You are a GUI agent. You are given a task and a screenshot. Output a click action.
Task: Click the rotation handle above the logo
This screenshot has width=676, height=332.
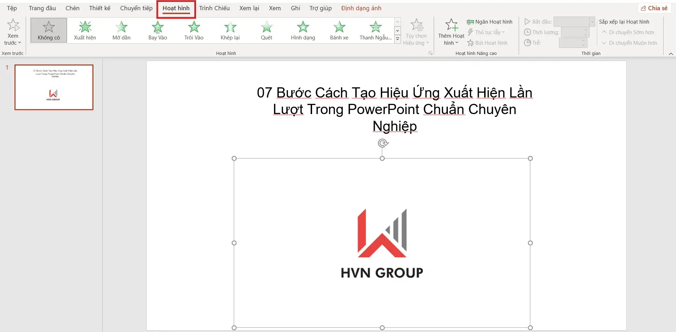click(x=383, y=143)
